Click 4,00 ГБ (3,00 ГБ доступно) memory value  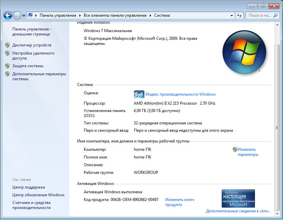(x=157, y=111)
